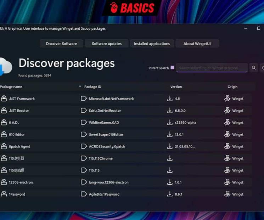This screenshot has width=264, height=220.
Task: Click the magnifier search icon button
Action: click(x=254, y=68)
